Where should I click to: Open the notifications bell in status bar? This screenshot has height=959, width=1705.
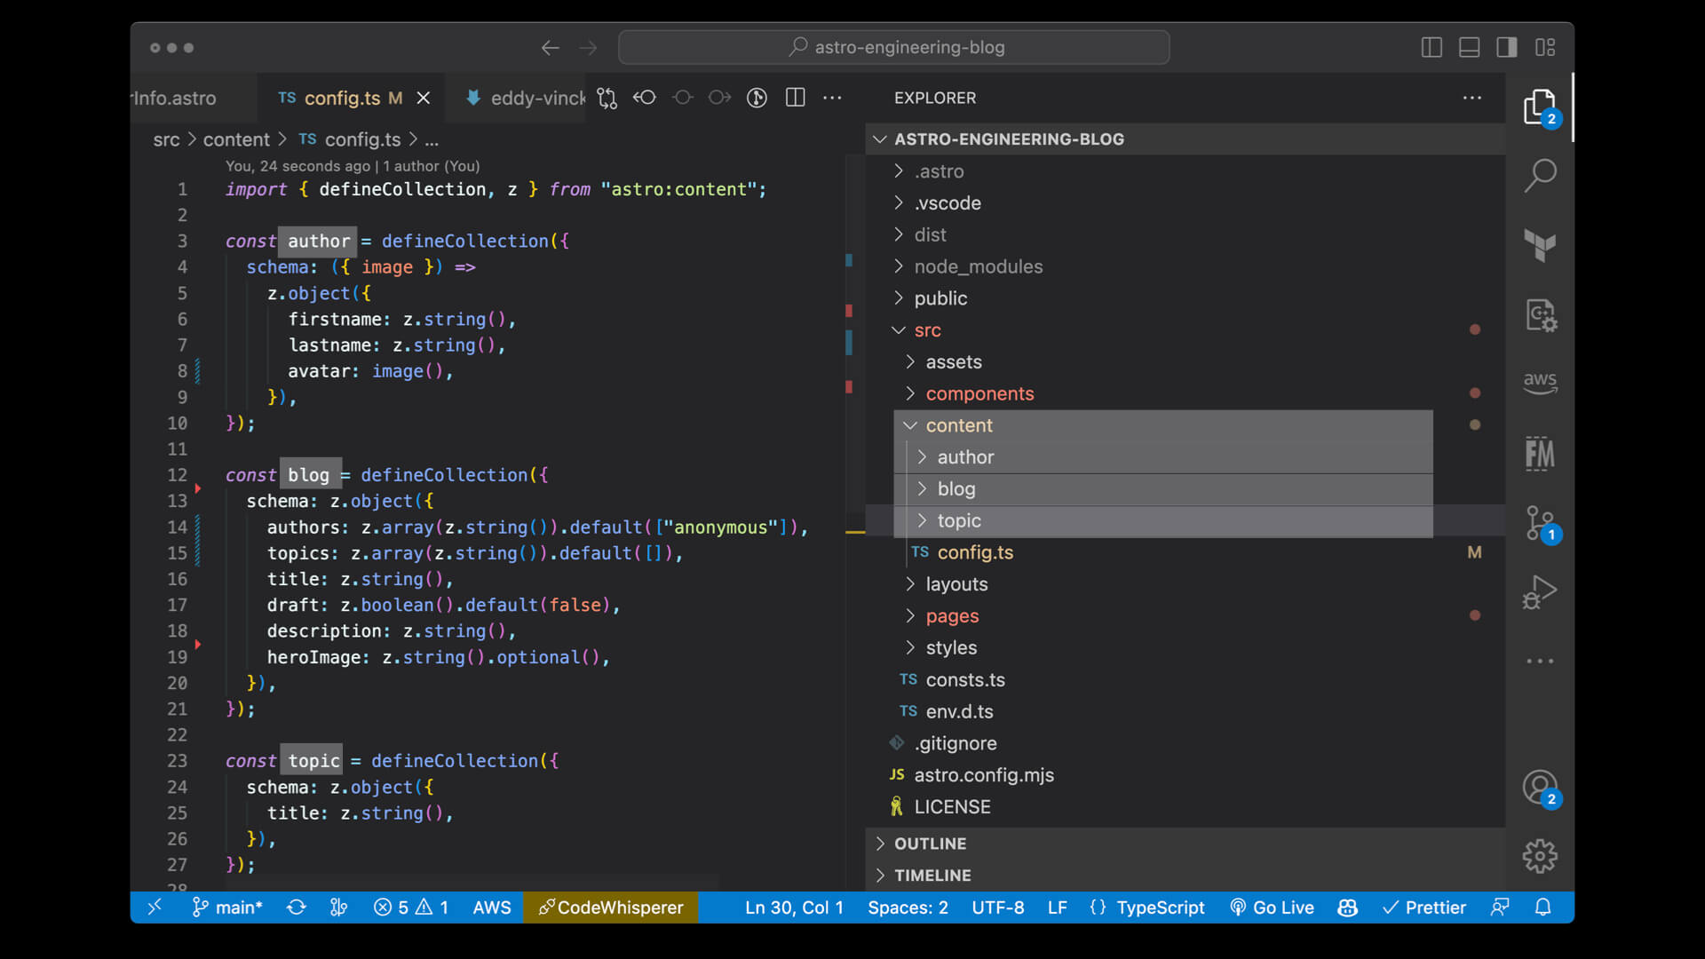[x=1543, y=907]
